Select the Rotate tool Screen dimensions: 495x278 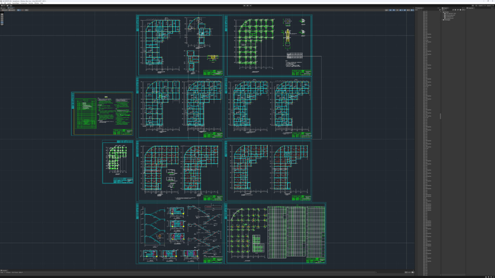click(2, 19)
